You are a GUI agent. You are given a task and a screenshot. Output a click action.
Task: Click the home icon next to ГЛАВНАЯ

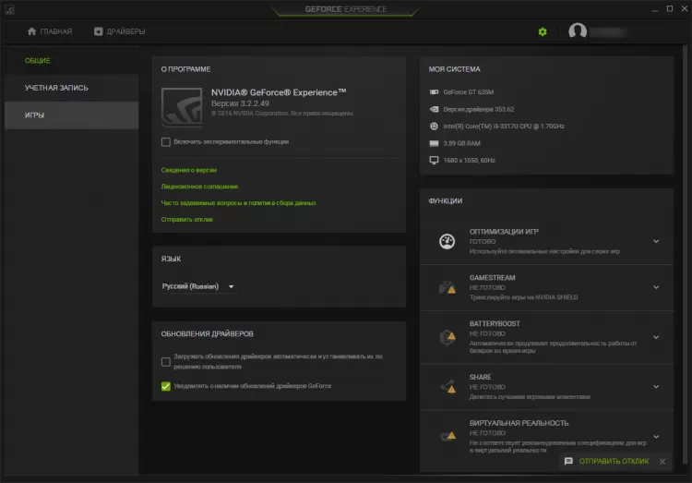pos(31,31)
